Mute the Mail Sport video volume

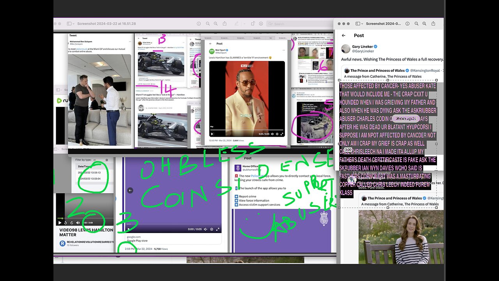tap(272, 134)
